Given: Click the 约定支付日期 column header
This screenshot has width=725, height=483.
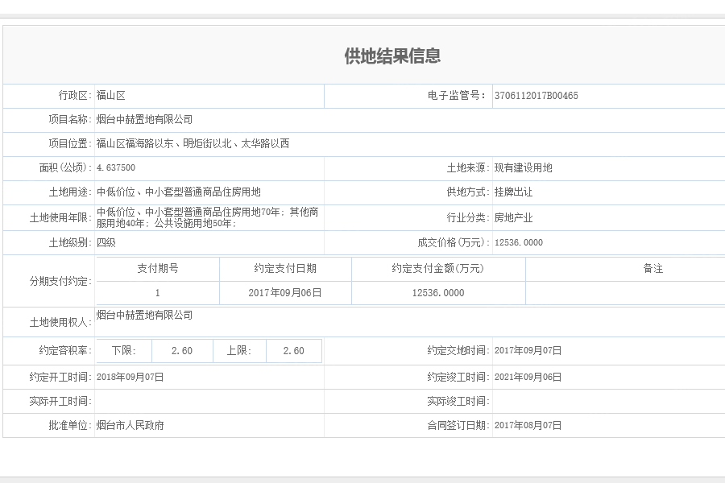Looking at the screenshot, I should [285, 269].
